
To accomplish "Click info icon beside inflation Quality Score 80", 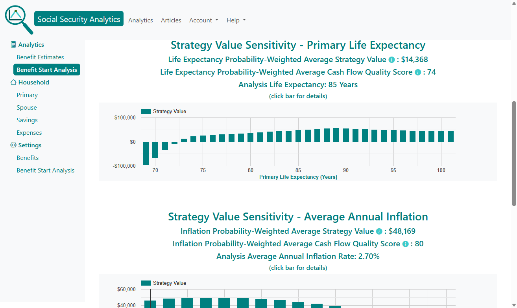I will pyautogui.click(x=405, y=244).
